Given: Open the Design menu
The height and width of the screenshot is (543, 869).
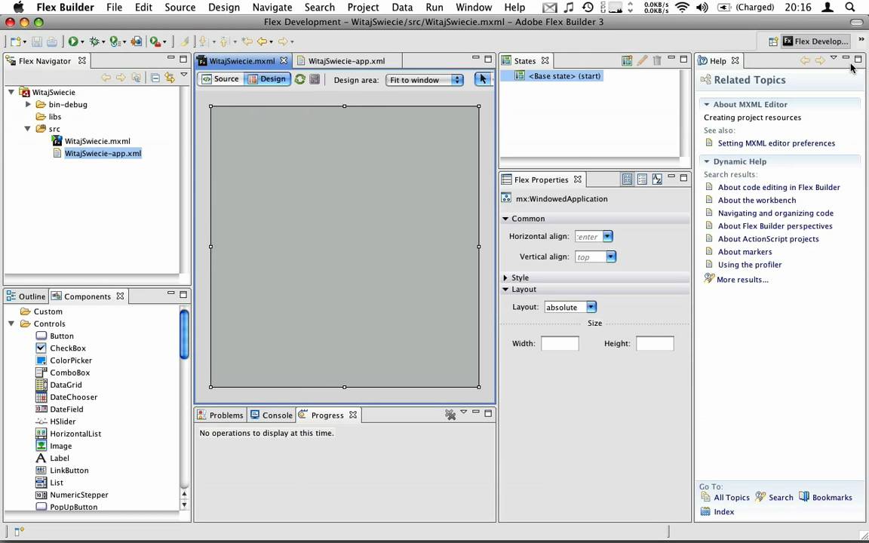Looking at the screenshot, I should click(224, 8).
